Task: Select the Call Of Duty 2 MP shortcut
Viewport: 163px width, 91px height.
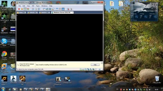Action: click(22, 80)
